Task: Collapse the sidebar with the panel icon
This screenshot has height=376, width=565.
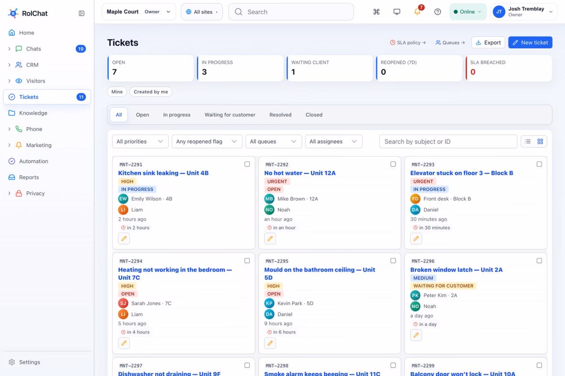Action: (82, 13)
